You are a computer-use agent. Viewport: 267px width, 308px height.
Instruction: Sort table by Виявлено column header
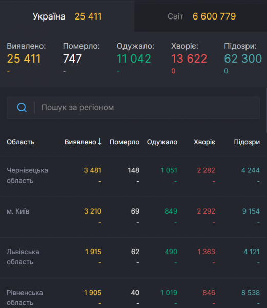coord(80,142)
